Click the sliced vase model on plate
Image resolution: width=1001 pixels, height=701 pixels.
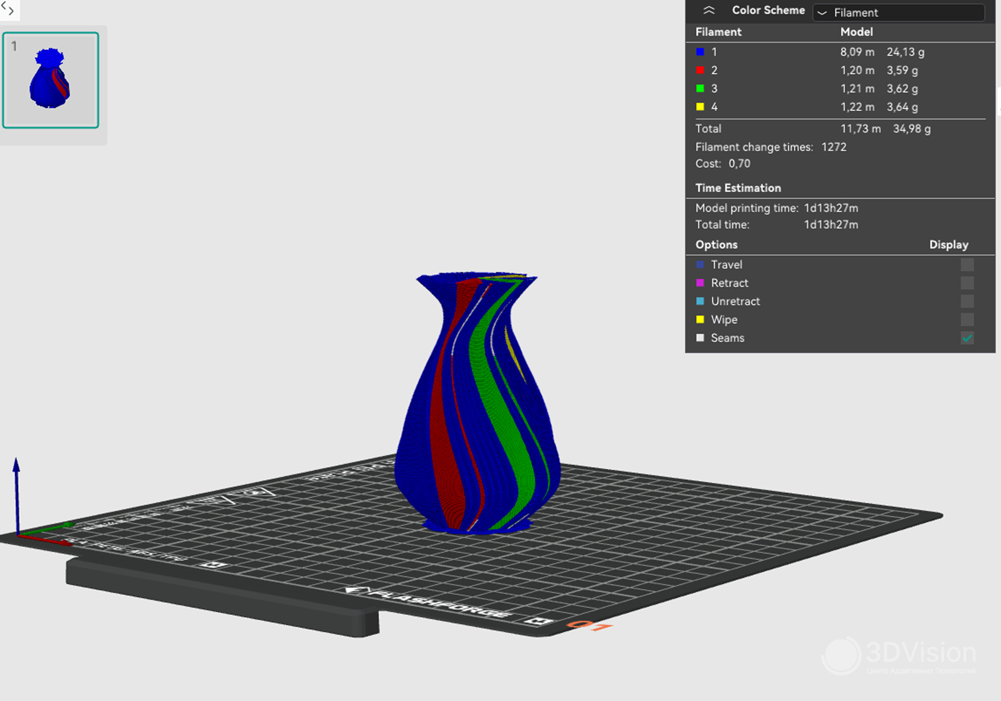click(477, 406)
